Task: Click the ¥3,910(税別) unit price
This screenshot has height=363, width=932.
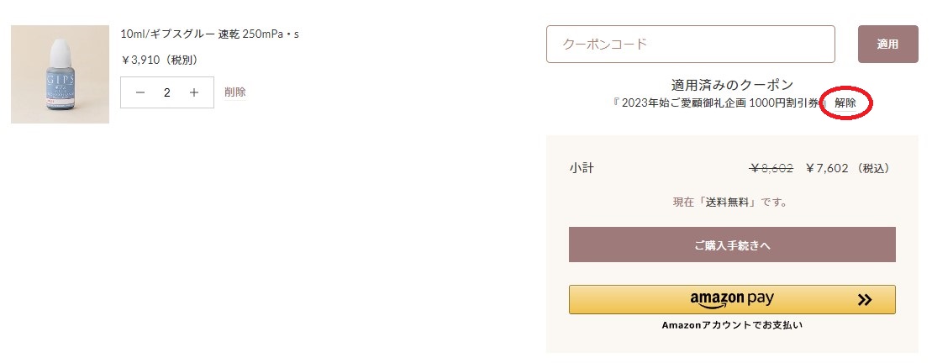Action: tap(160, 60)
